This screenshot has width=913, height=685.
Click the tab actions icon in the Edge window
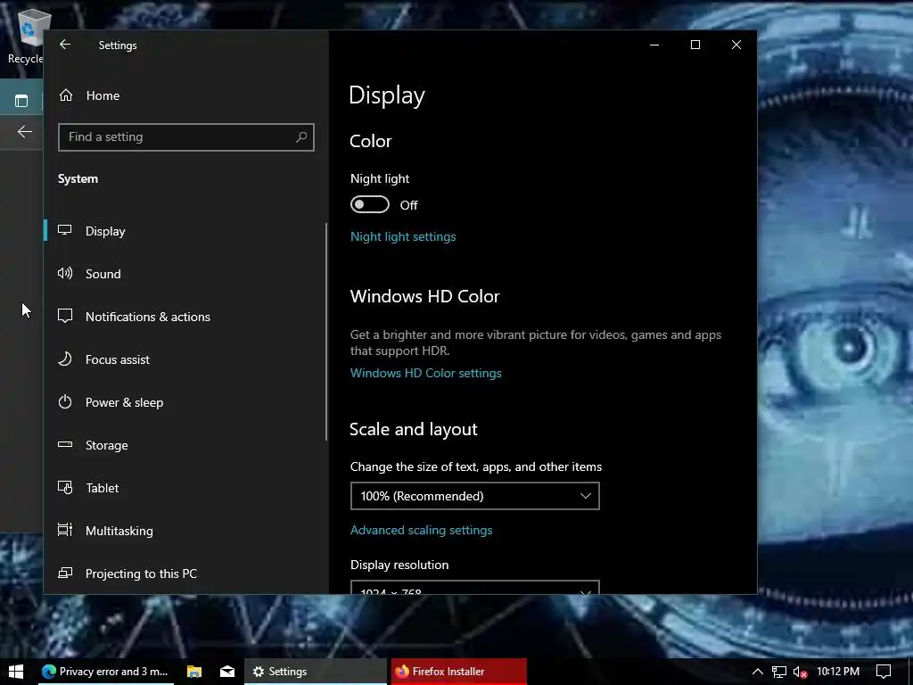click(21, 101)
